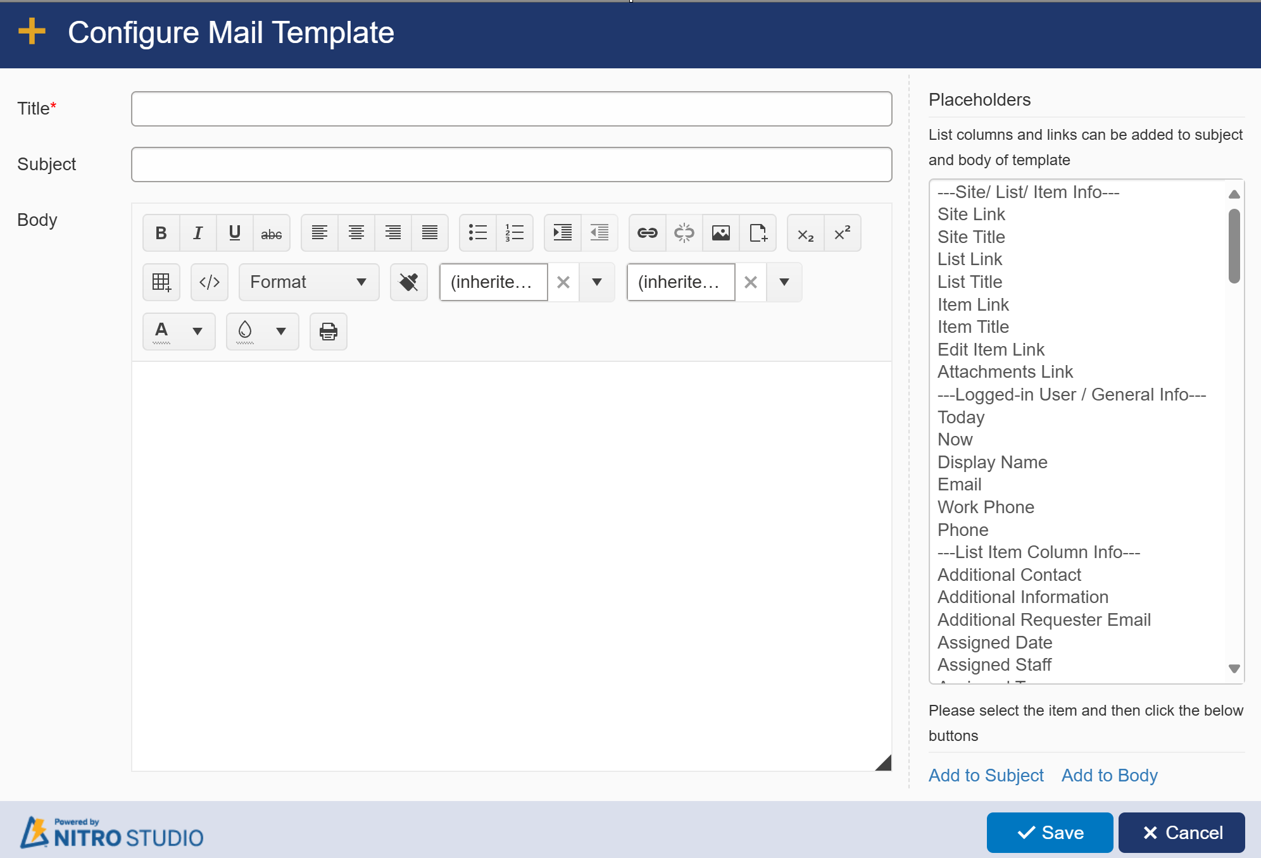1261x858 pixels.
Task: Click the strikethrough formatting icon
Action: click(271, 233)
